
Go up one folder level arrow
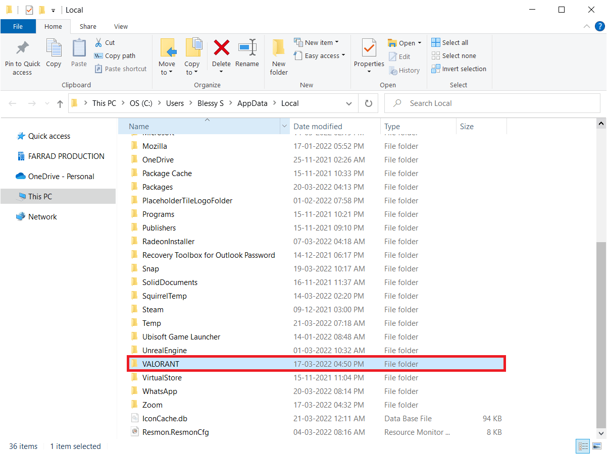pyautogui.click(x=60, y=103)
